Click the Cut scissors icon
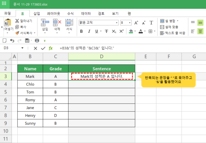This screenshot has height=143, width=206. (17, 21)
